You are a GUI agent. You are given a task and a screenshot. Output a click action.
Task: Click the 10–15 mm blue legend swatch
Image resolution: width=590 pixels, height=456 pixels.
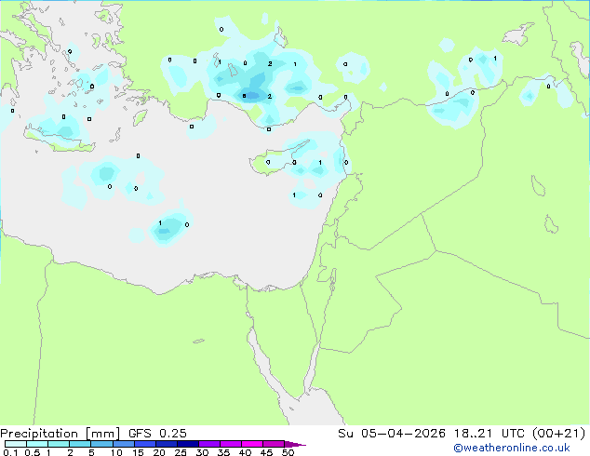(x=124, y=444)
